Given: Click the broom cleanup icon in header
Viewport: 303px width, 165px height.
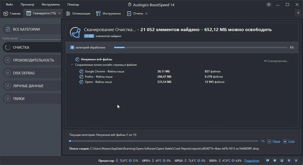Looking at the screenshot, I should (75, 32).
